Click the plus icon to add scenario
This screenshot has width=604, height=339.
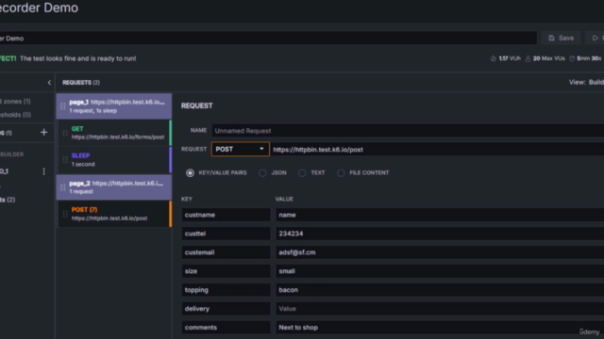coord(44,133)
